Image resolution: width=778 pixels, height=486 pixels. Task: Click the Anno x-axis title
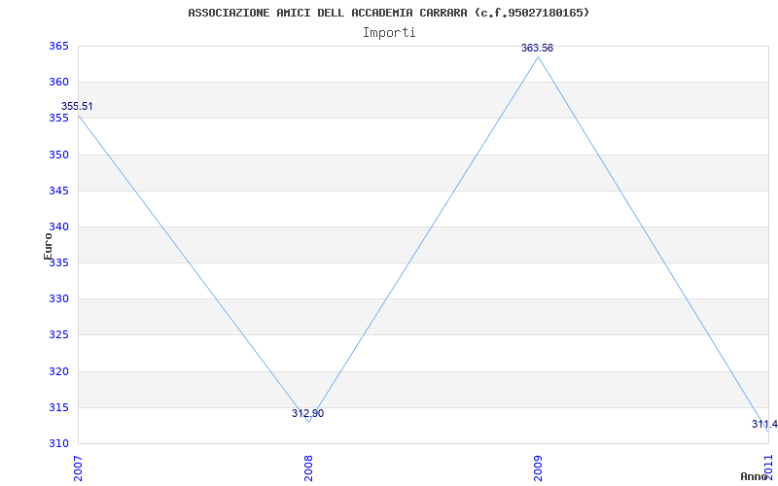point(754,476)
